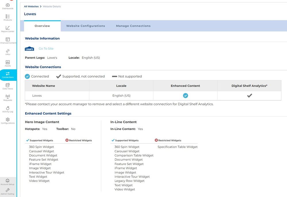Click the Connected legend icon
The height and width of the screenshot is (197, 287).
tap(27, 76)
